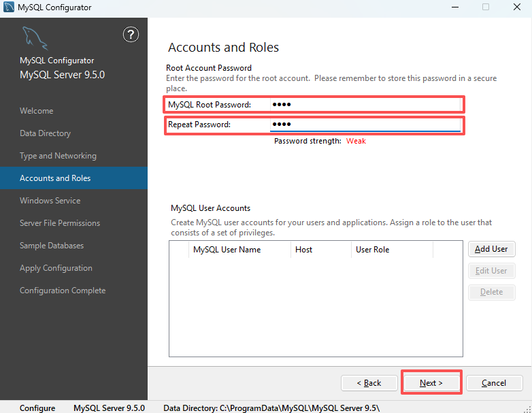Minimize the MySQL Configurator window

[455, 7]
